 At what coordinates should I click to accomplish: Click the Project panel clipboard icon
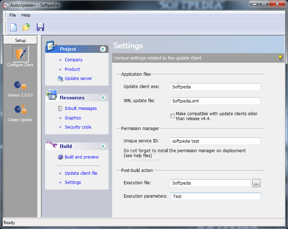coord(51,46)
